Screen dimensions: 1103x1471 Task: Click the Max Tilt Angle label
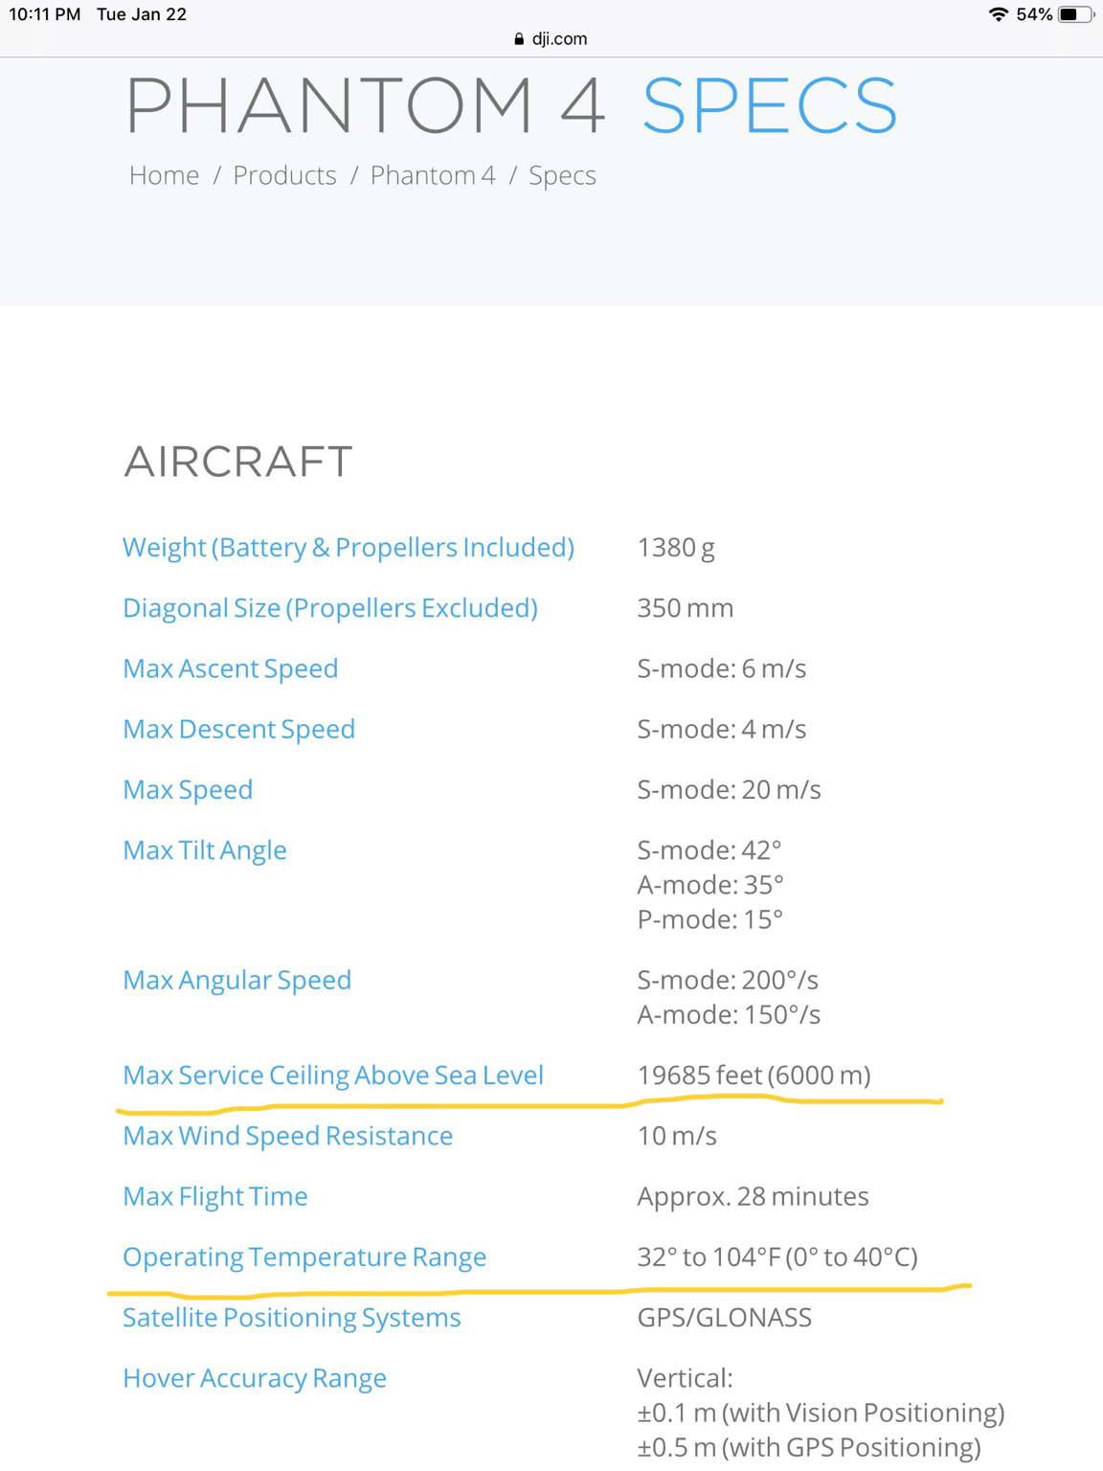205,850
